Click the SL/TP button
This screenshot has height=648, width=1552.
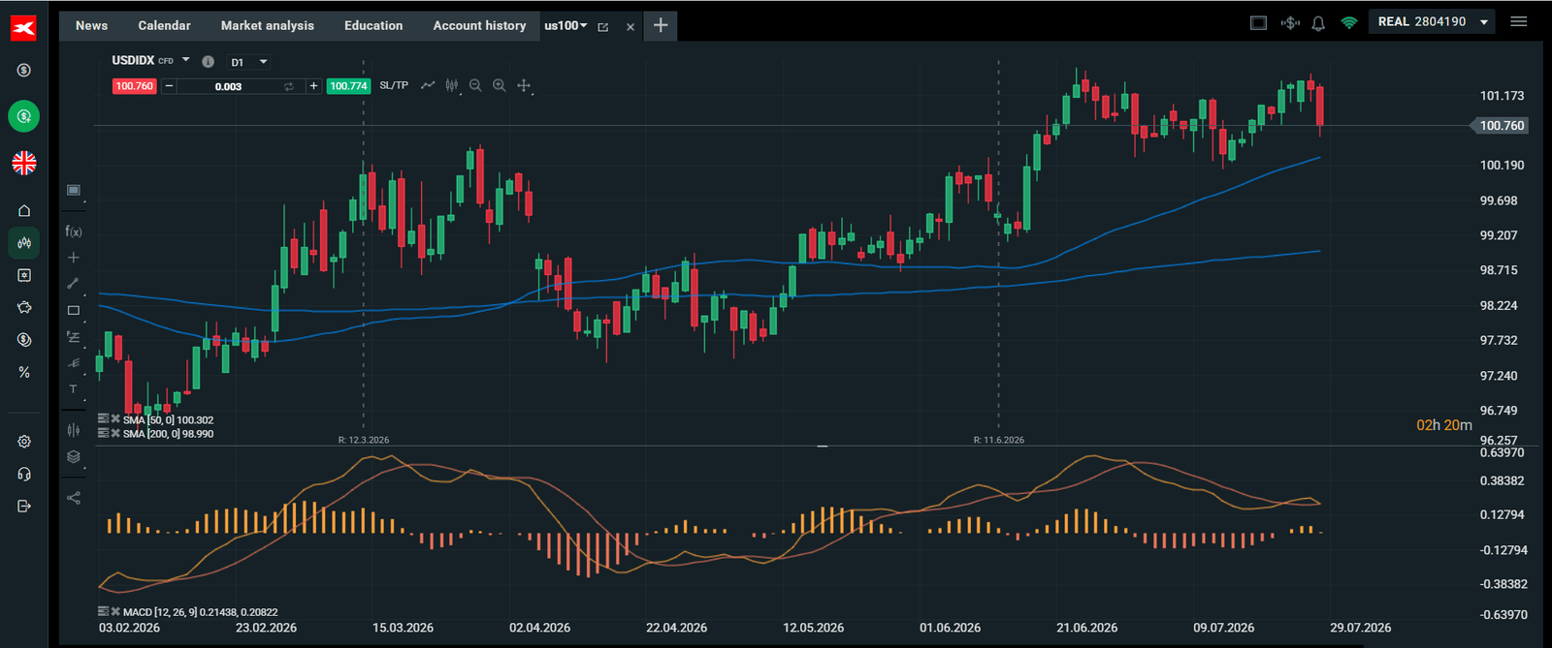pos(394,86)
